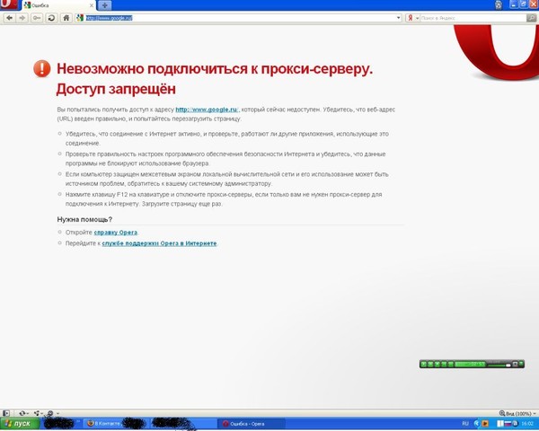Expand the Opera Turbo dropdown arrow
This screenshot has width=539, height=431.
[57, 413]
